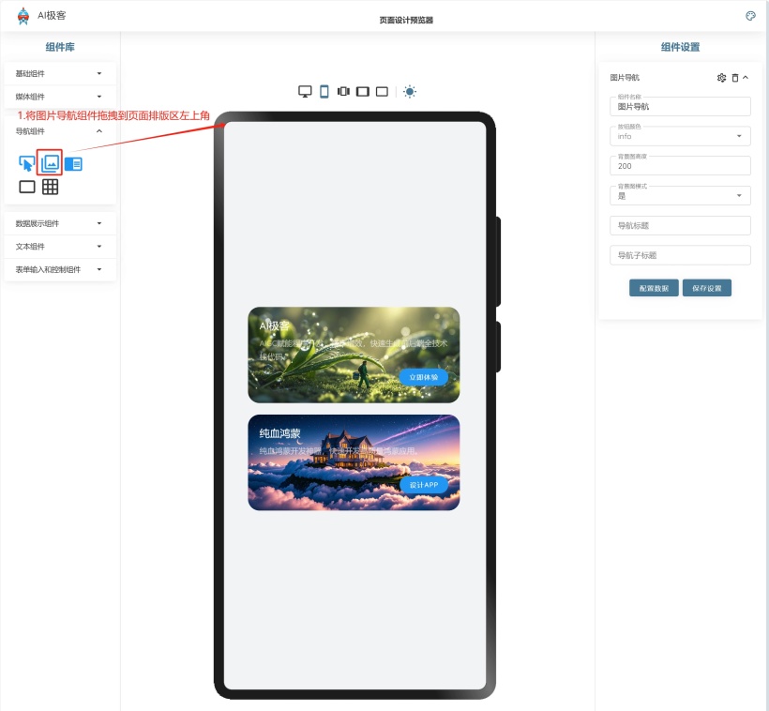This screenshot has height=711, width=769.
Task: Open the gear settings icon for 图片导航
Action: pyautogui.click(x=721, y=78)
